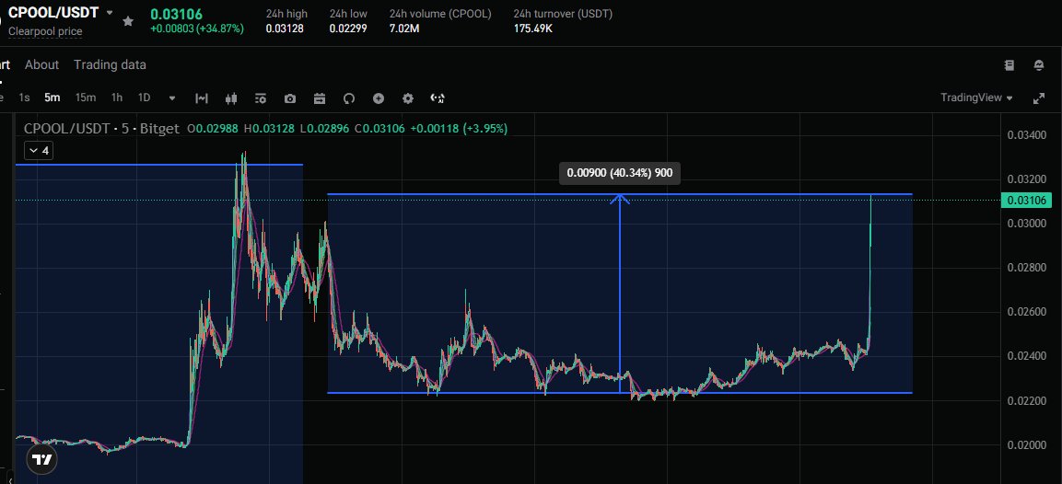Image resolution: width=1062 pixels, height=484 pixels.
Task: Click the current price label 0.03106 on axis
Action: click(x=1027, y=200)
